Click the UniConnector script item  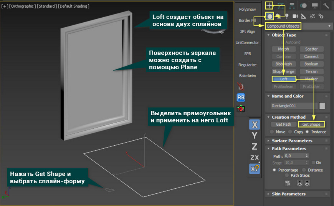(x=247, y=43)
